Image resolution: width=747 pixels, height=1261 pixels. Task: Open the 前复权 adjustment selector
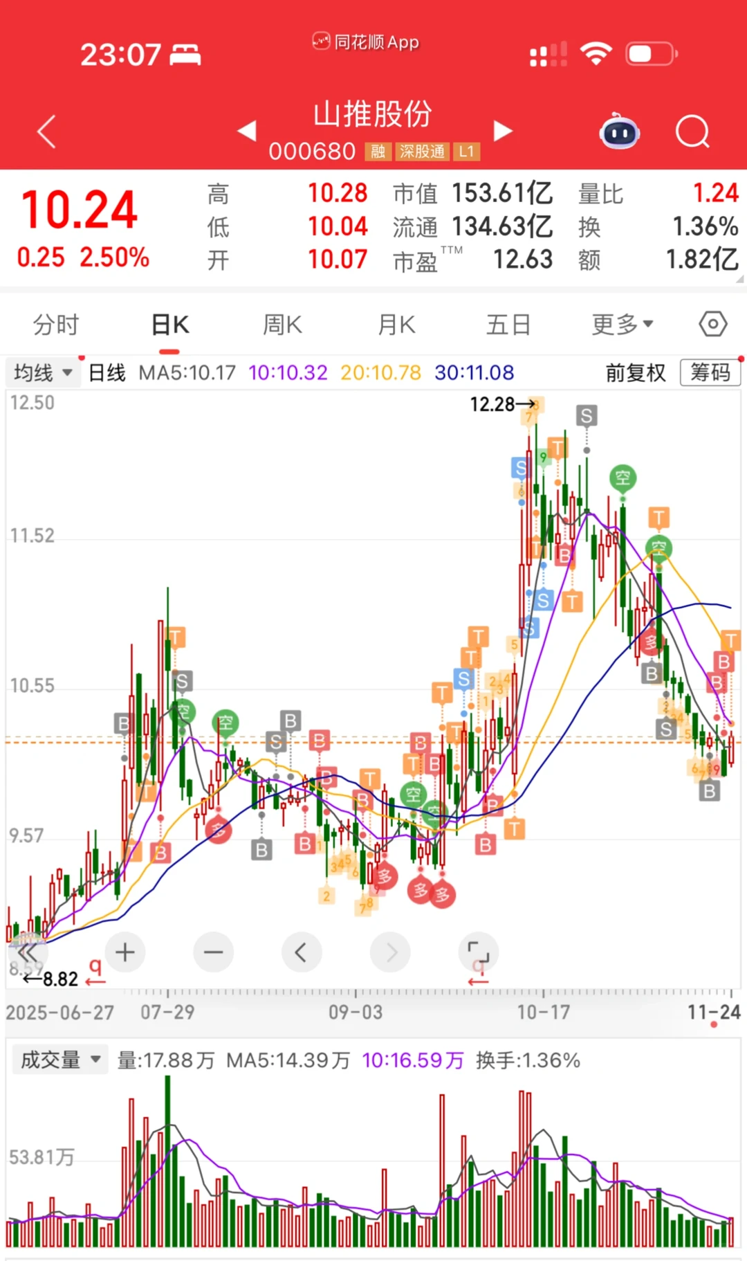point(636,373)
